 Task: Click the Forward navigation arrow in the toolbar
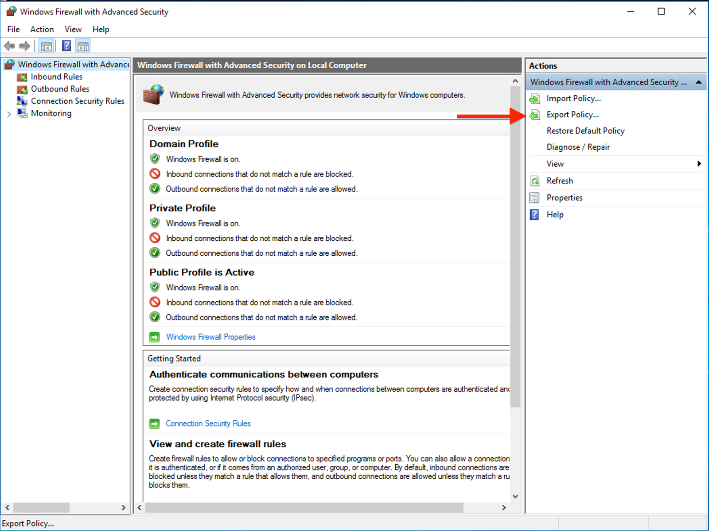25,46
